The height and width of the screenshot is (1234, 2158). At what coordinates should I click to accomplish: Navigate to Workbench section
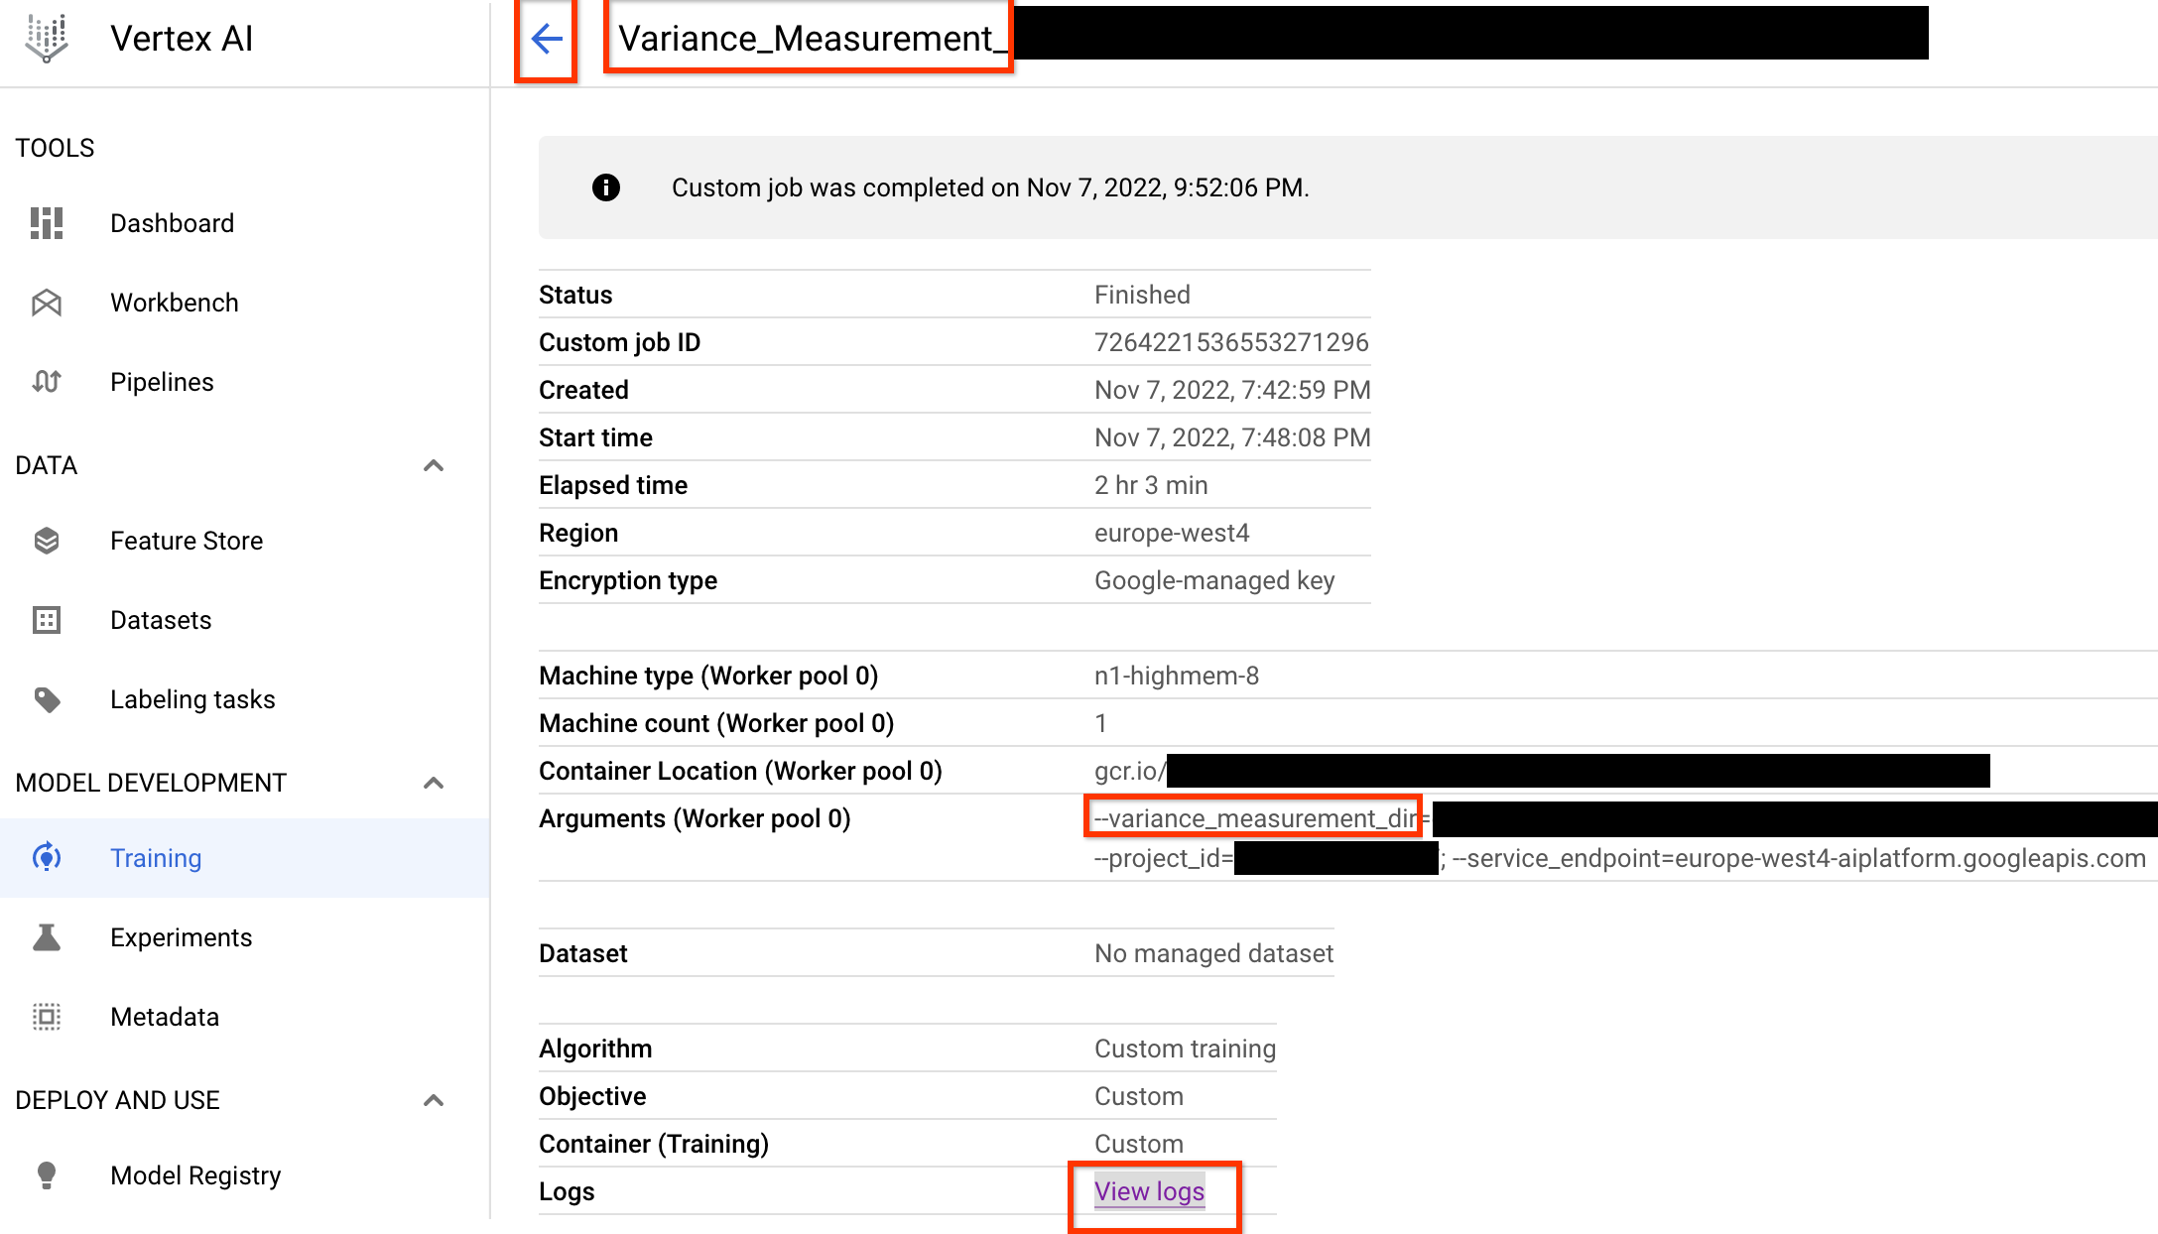pos(174,303)
